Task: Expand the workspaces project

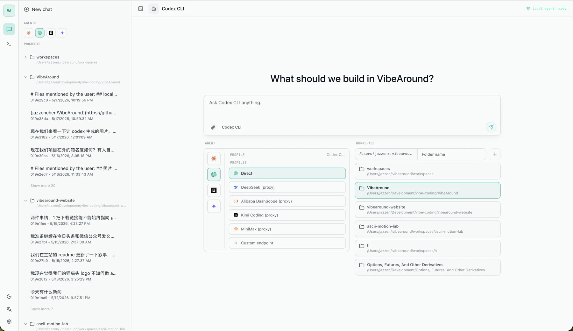Action: [25, 57]
